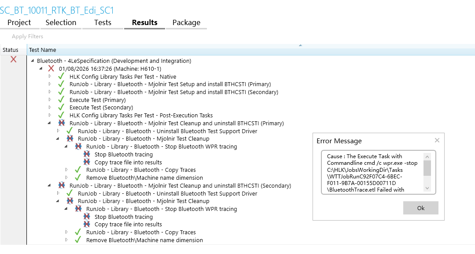Select the Execute Test (Secondary) row
This screenshot has width=475, height=254.
pyautogui.click(x=101, y=107)
